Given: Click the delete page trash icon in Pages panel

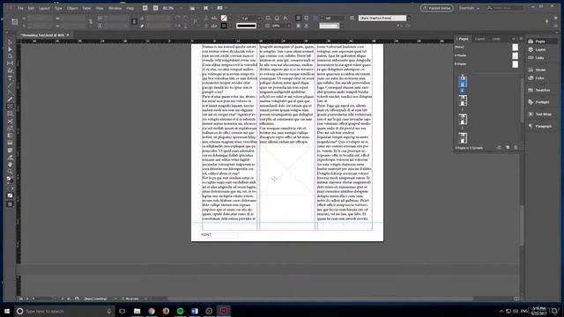Looking at the screenshot, I should coord(516,147).
